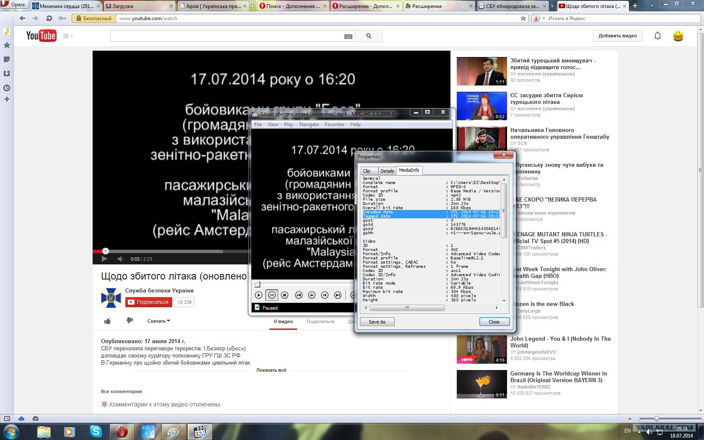Rewind playback in MPC-HC

(311, 295)
